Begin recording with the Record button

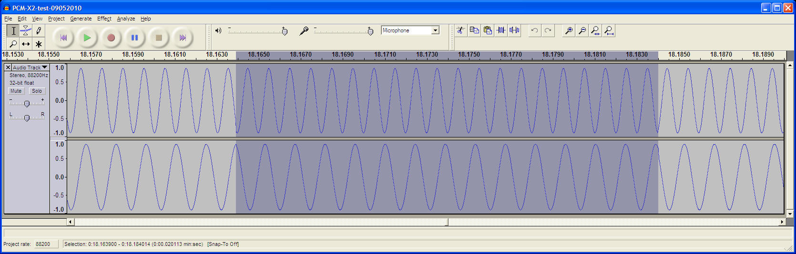(111, 38)
